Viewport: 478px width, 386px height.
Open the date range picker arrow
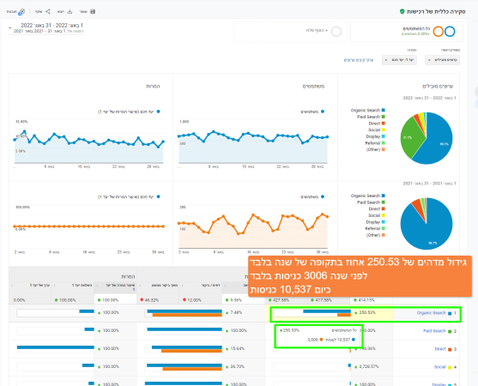pos(9,28)
